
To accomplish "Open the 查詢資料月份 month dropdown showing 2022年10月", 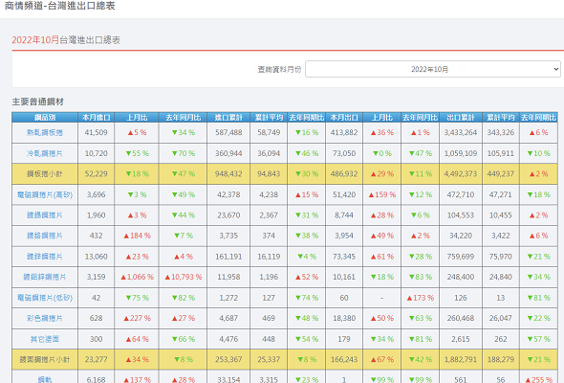I will click(433, 69).
